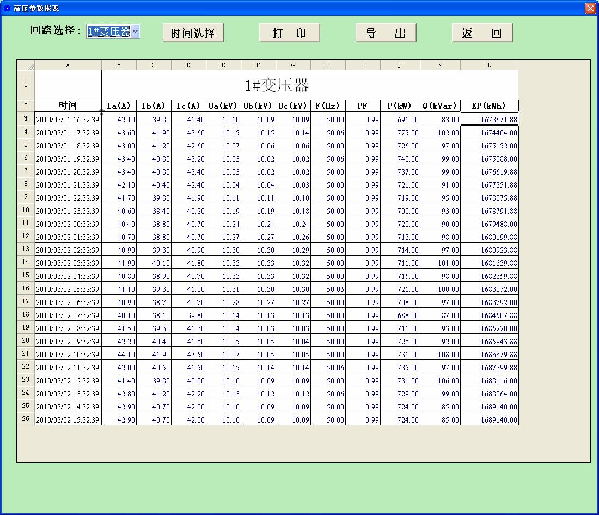This screenshot has width=599, height=515.
Task: Click the app icon in title bar
Action: (7, 8)
